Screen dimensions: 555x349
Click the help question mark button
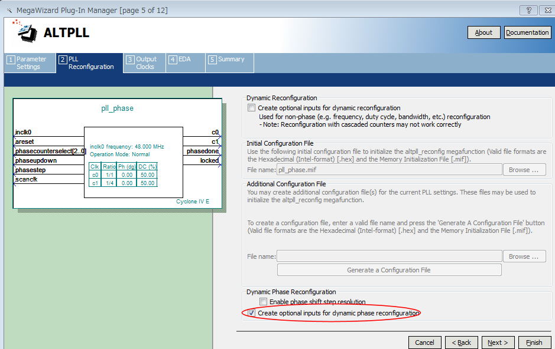click(x=528, y=10)
